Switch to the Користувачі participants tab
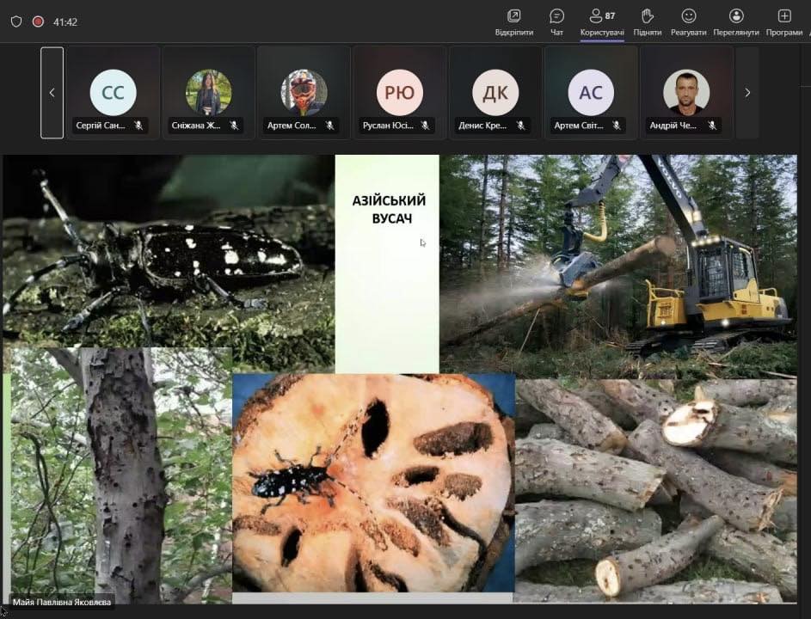Image resolution: width=811 pixels, height=619 pixels. pyautogui.click(x=602, y=22)
